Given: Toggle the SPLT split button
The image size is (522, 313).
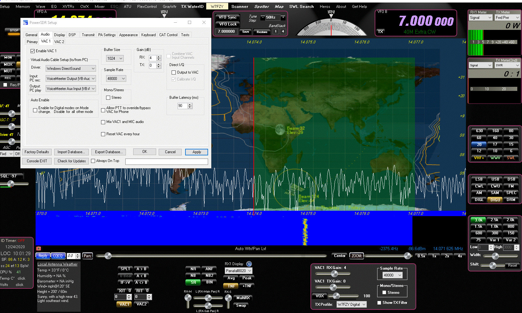Looking at the screenshot, I should (x=125, y=269).
